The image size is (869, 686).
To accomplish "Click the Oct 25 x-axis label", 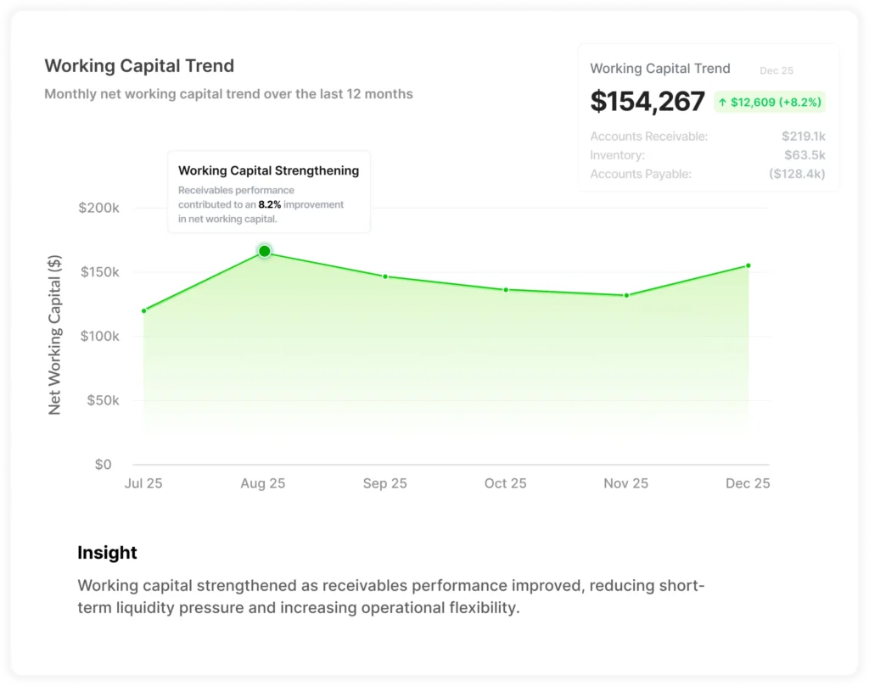I will [x=506, y=483].
